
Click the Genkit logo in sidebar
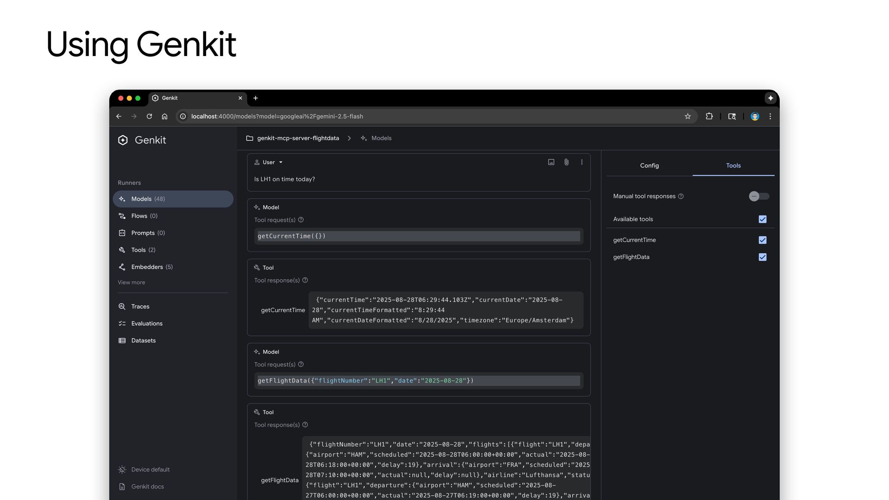pyautogui.click(x=123, y=140)
